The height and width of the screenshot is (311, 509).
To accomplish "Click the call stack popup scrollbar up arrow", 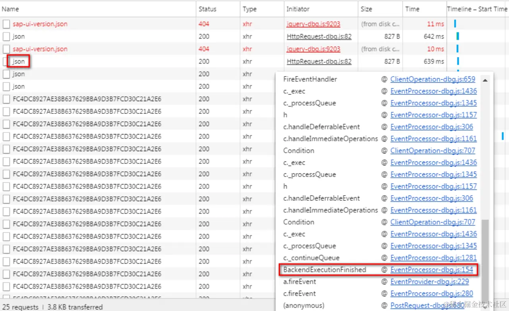I will (485, 80).
